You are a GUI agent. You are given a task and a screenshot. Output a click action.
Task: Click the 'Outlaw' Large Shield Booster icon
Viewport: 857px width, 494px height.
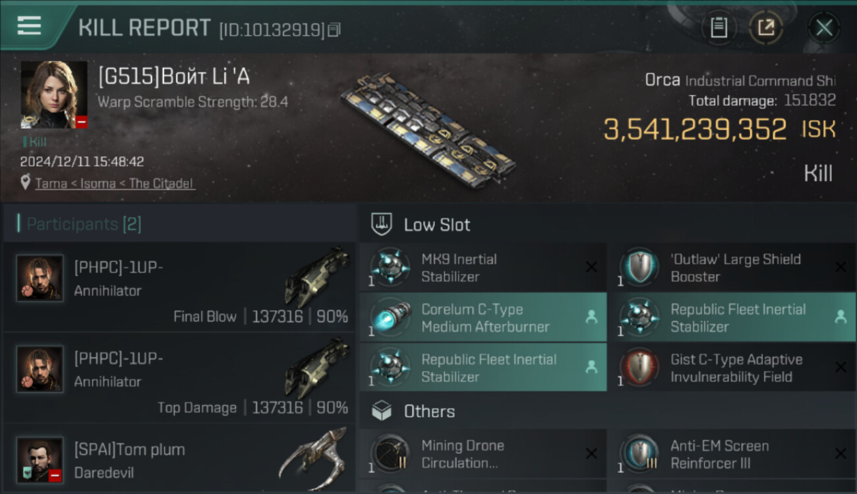639,267
